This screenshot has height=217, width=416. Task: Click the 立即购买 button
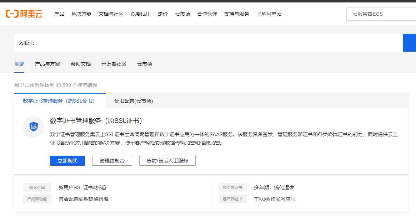pyautogui.click(x=67, y=161)
